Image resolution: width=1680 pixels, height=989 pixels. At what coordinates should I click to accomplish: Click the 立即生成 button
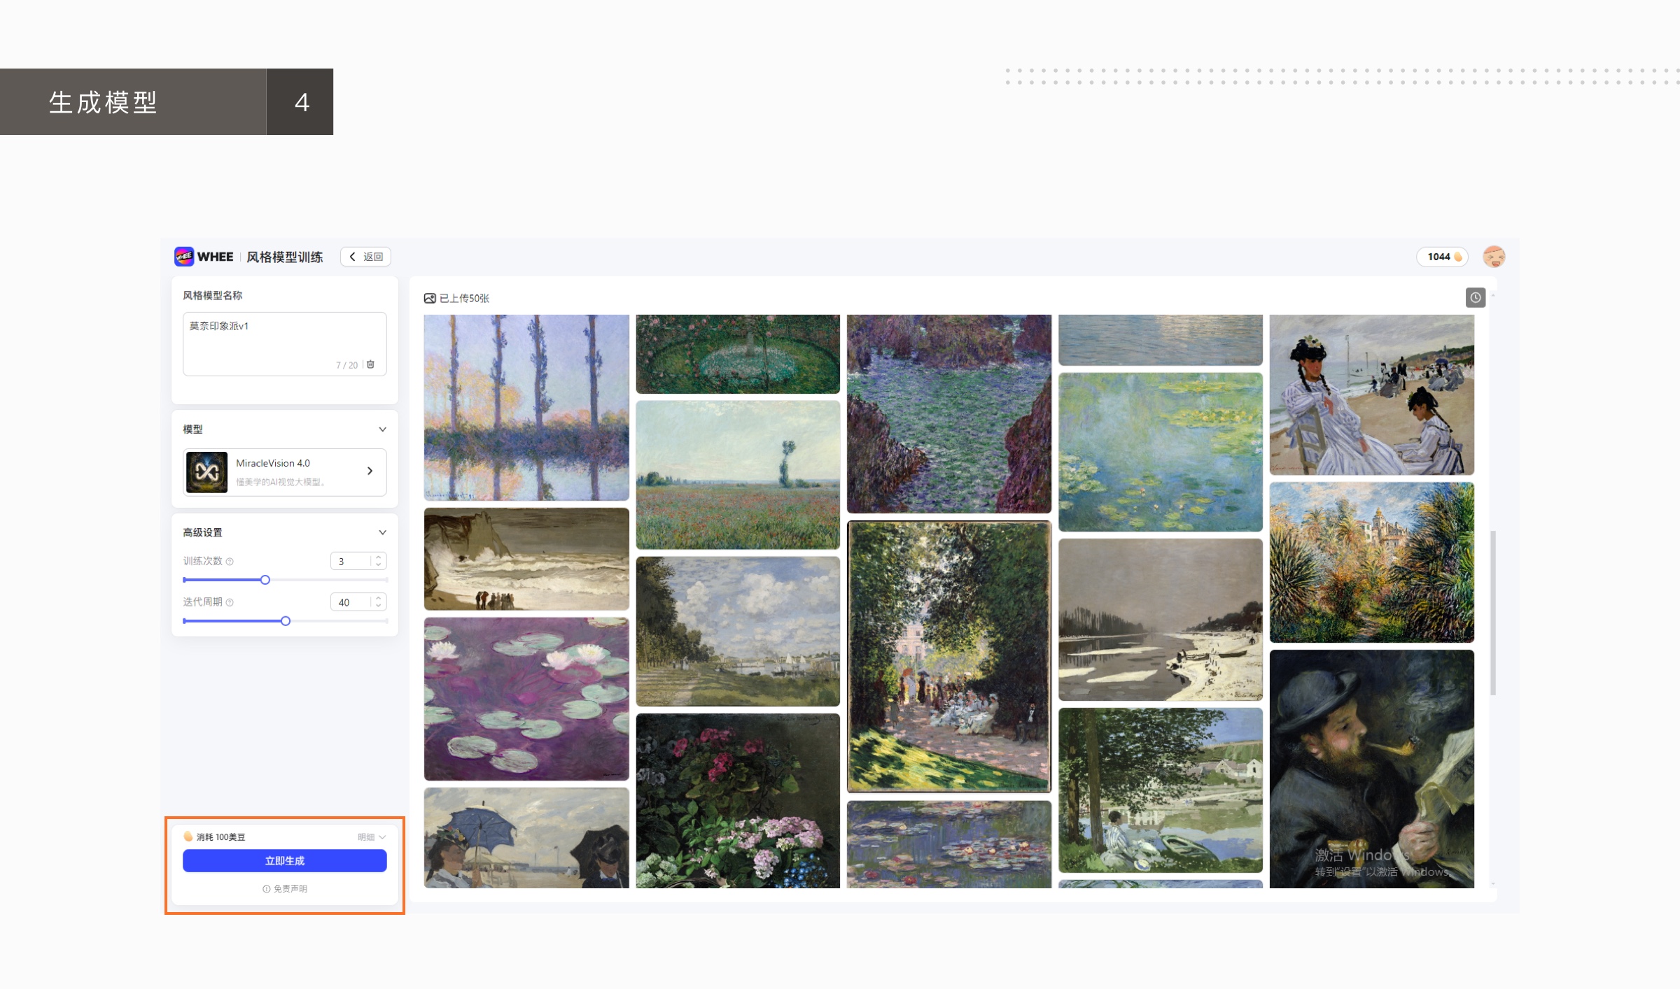coord(285,861)
